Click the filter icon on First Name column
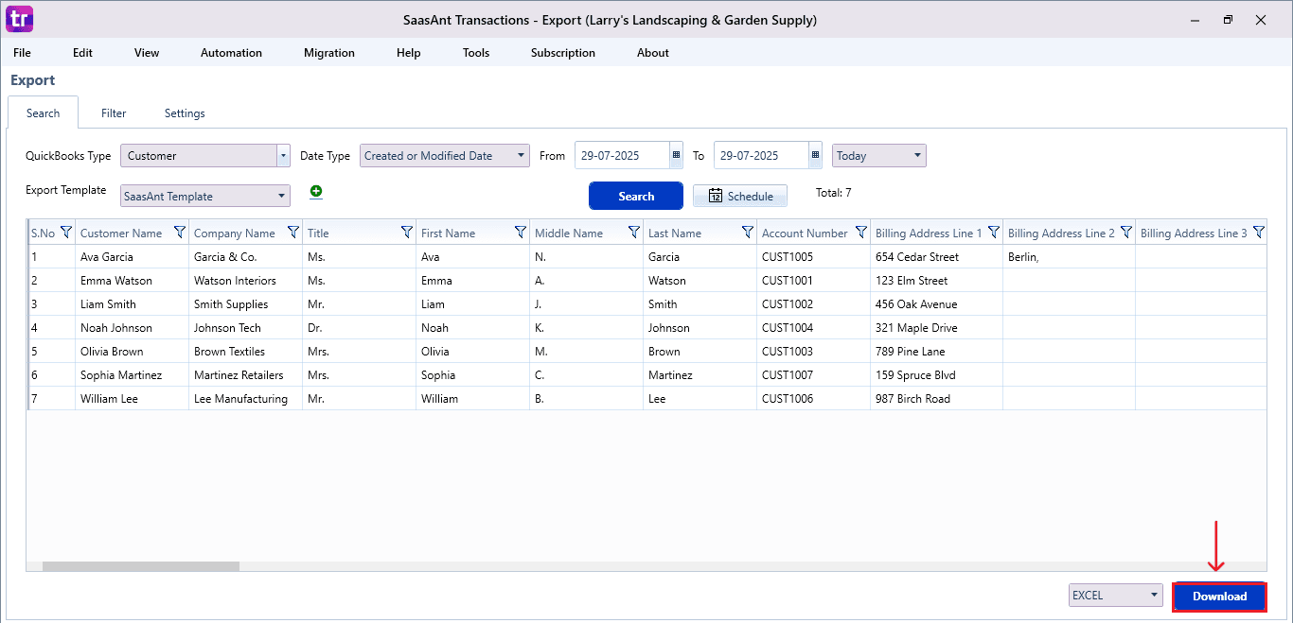This screenshot has width=1293, height=623. 520,233
